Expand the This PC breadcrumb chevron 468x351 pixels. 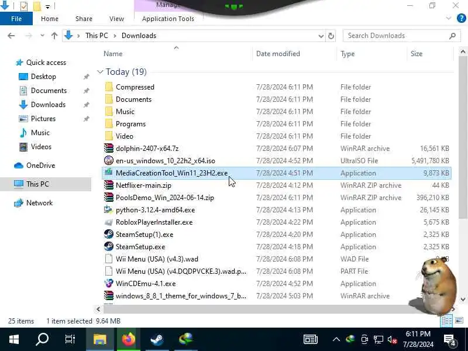pyautogui.click(x=115, y=36)
